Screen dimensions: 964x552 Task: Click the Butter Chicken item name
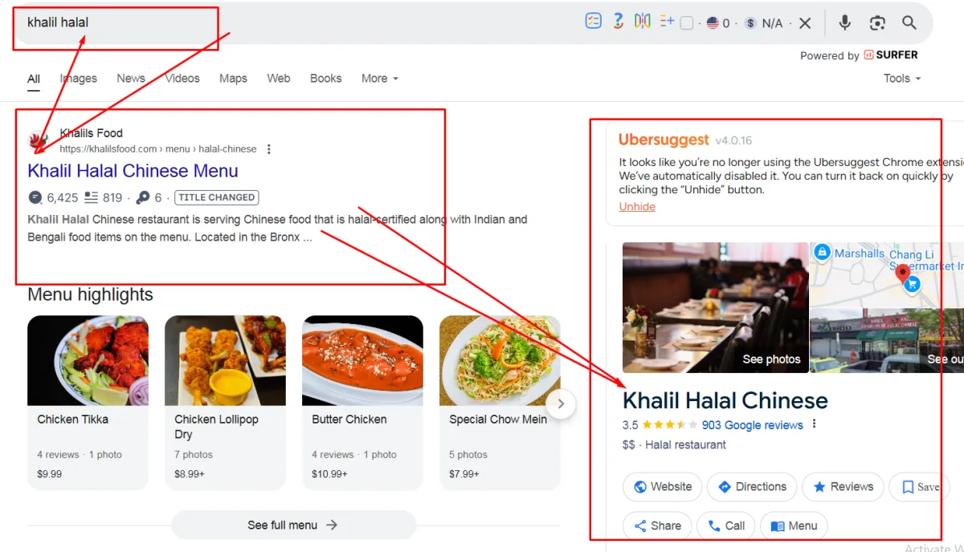(349, 420)
